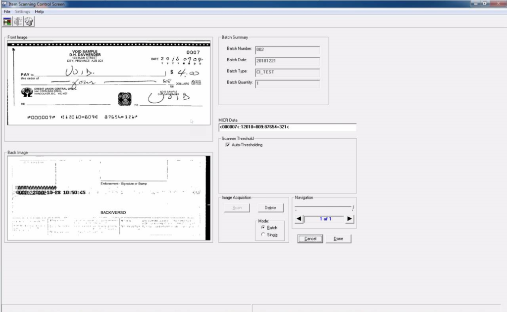Screen dimensions: 507x312
Task: Go to previous item with left arrow
Action: pyautogui.click(x=299, y=219)
